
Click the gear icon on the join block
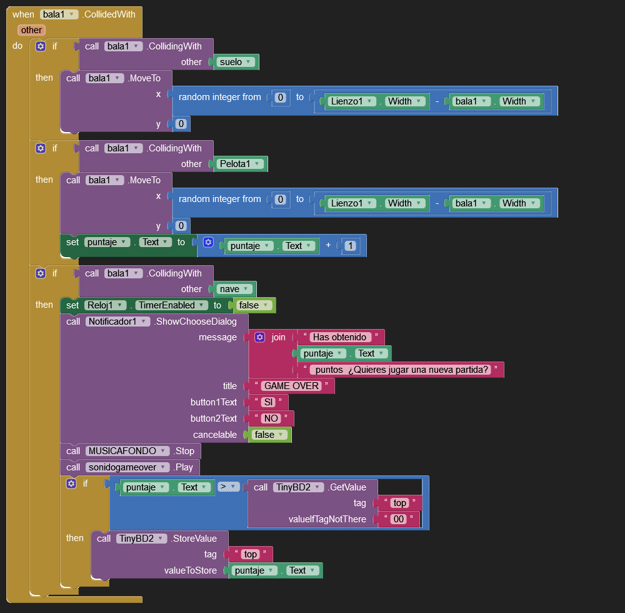tap(260, 337)
